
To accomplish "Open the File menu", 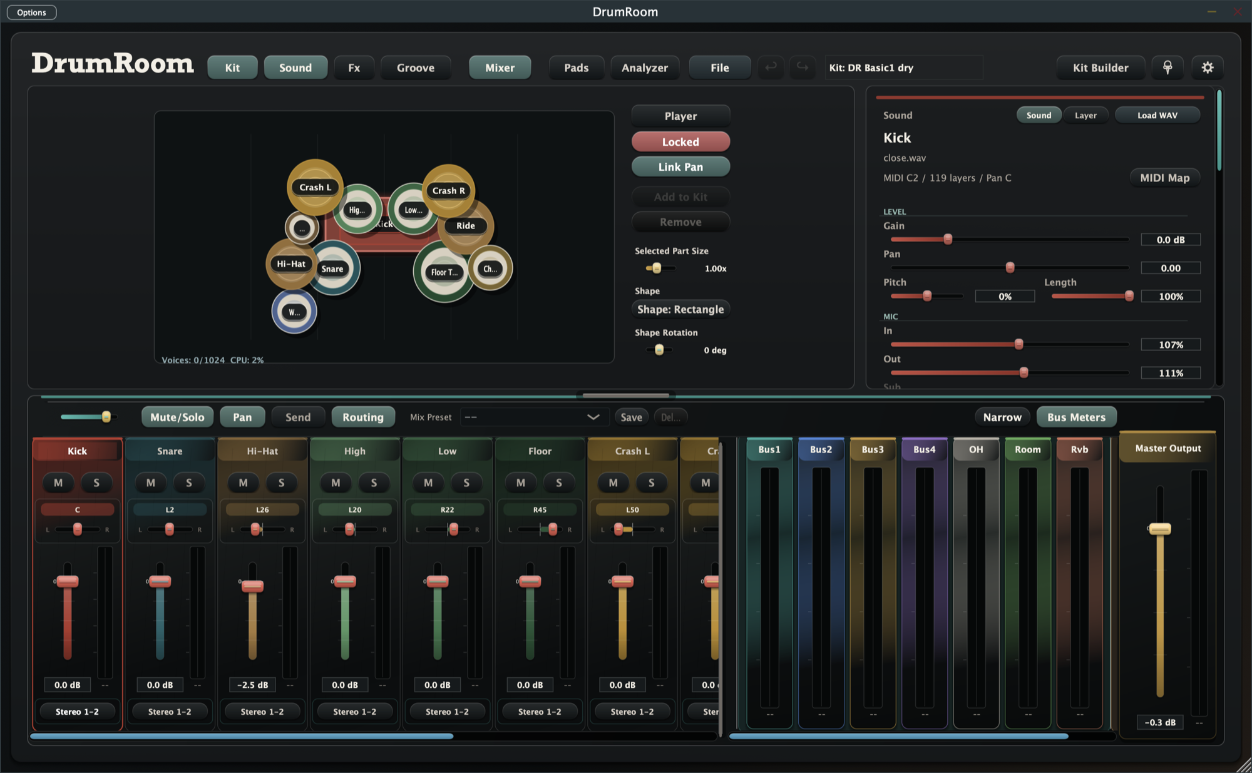I will click(720, 68).
